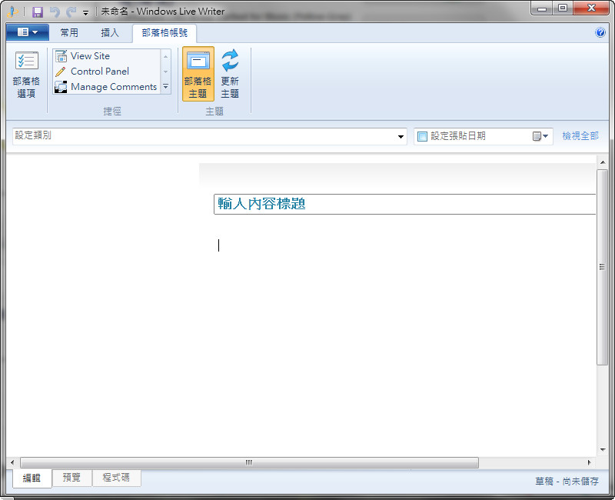Open the 設定類別 category dropdown

(x=401, y=135)
